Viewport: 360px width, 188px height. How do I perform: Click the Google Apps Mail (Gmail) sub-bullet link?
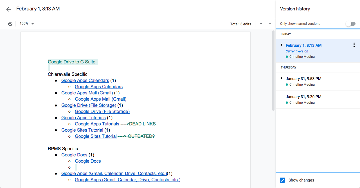100,99
